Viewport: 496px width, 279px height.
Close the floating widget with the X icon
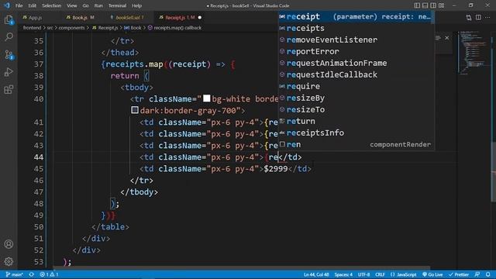coord(447,38)
